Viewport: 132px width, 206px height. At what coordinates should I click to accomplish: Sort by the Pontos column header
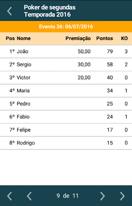tap(104, 38)
